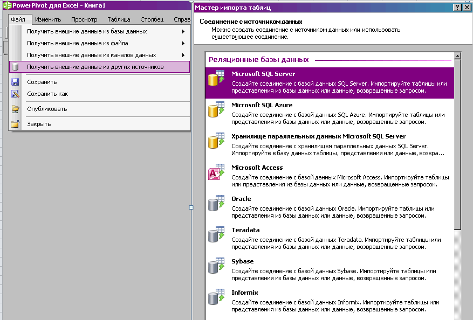Viewport: 473px width, 320px height.
Task: Choose Получить внешние данные из других источников
Action: tap(100, 67)
